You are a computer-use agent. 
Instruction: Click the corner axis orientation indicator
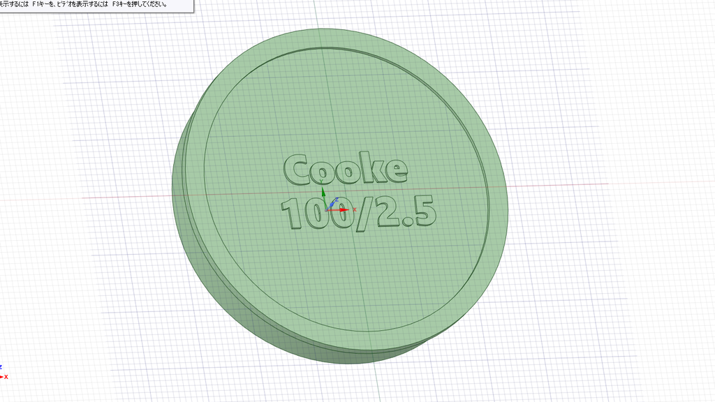coord(4,373)
